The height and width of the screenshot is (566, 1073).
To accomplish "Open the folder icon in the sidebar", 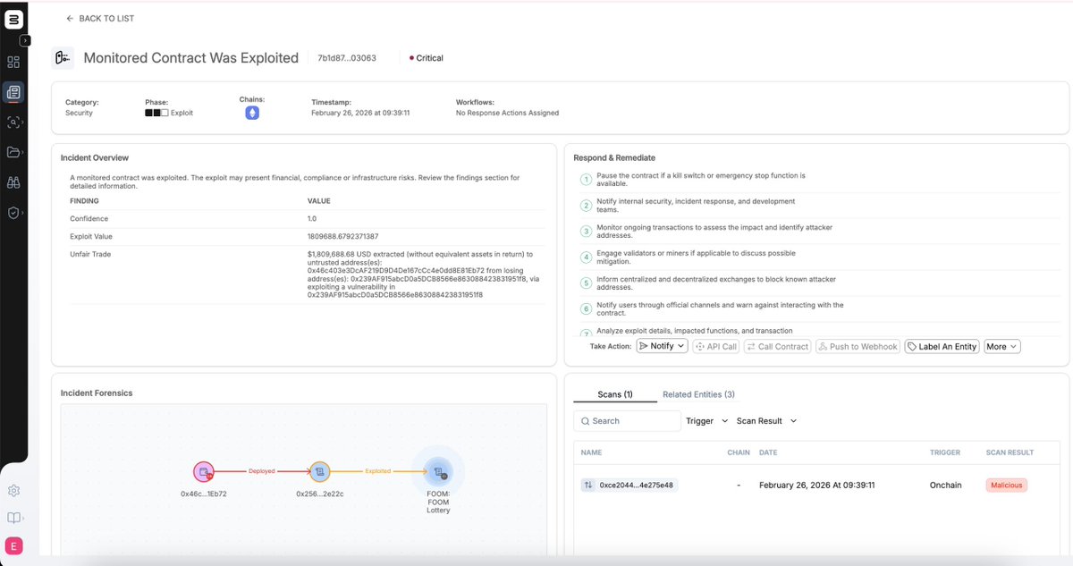I will coord(13,152).
